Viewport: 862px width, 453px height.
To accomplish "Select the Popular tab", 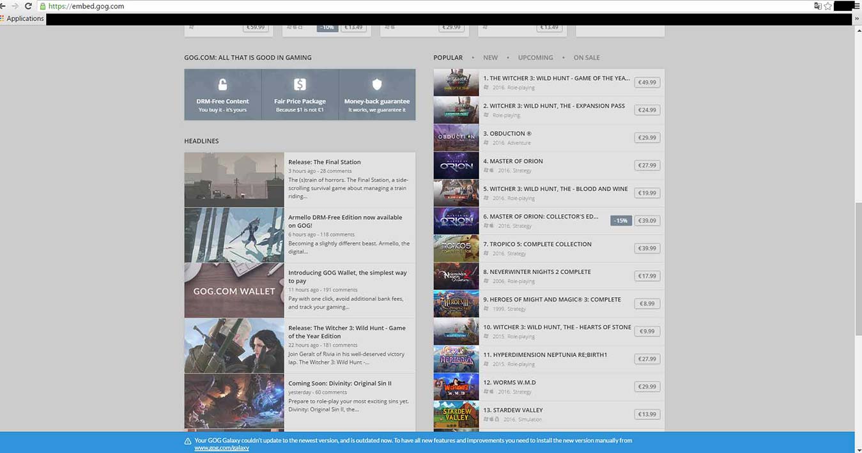I will tap(448, 58).
